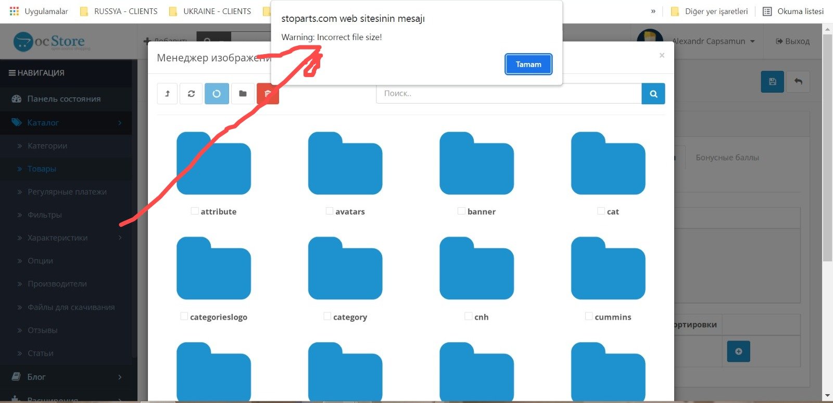833x403 pixels.
Task: Open Файлы для скачивания in the sidebar
Action: (71, 307)
